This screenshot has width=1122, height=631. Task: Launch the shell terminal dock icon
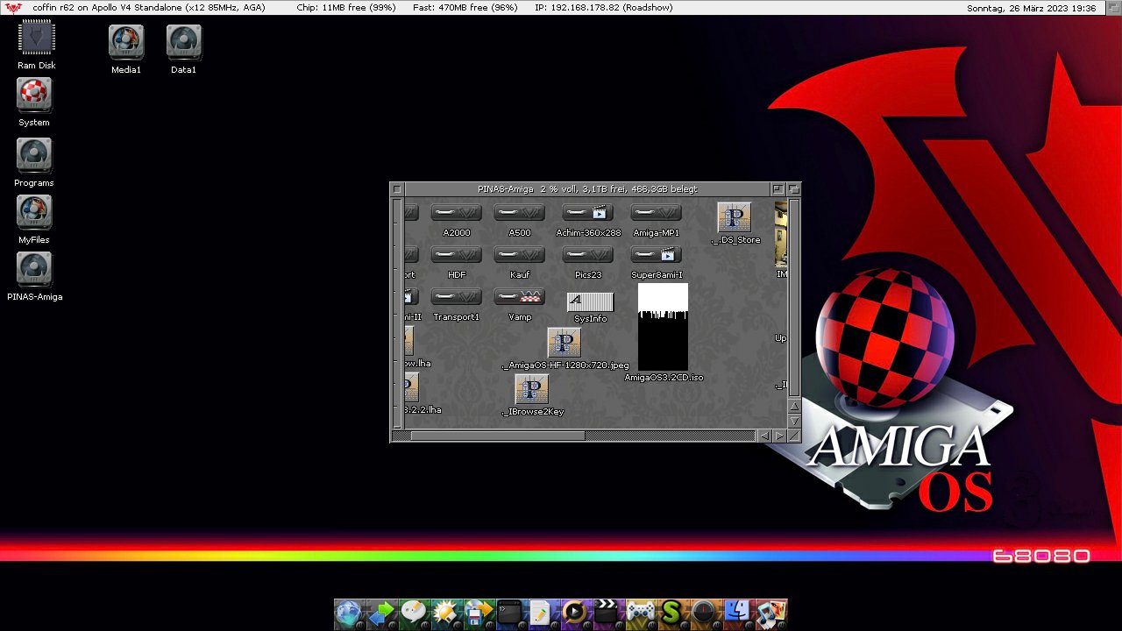[x=510, y=613]
